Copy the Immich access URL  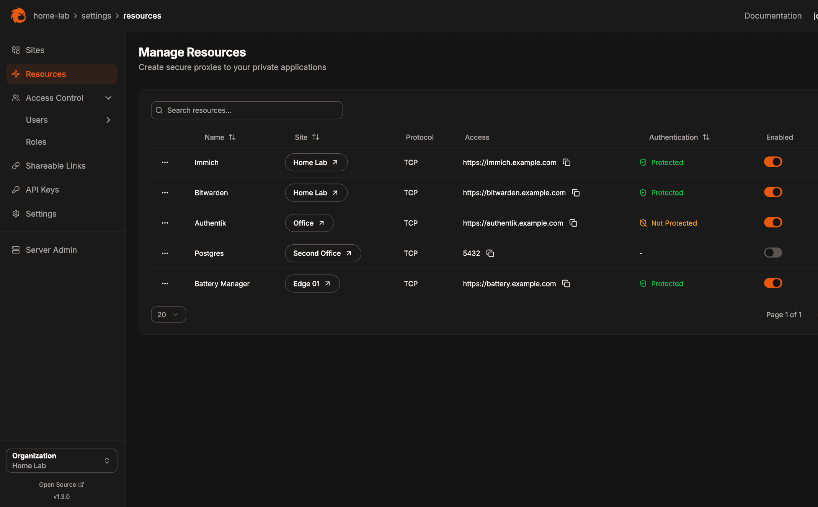(567, 162)
